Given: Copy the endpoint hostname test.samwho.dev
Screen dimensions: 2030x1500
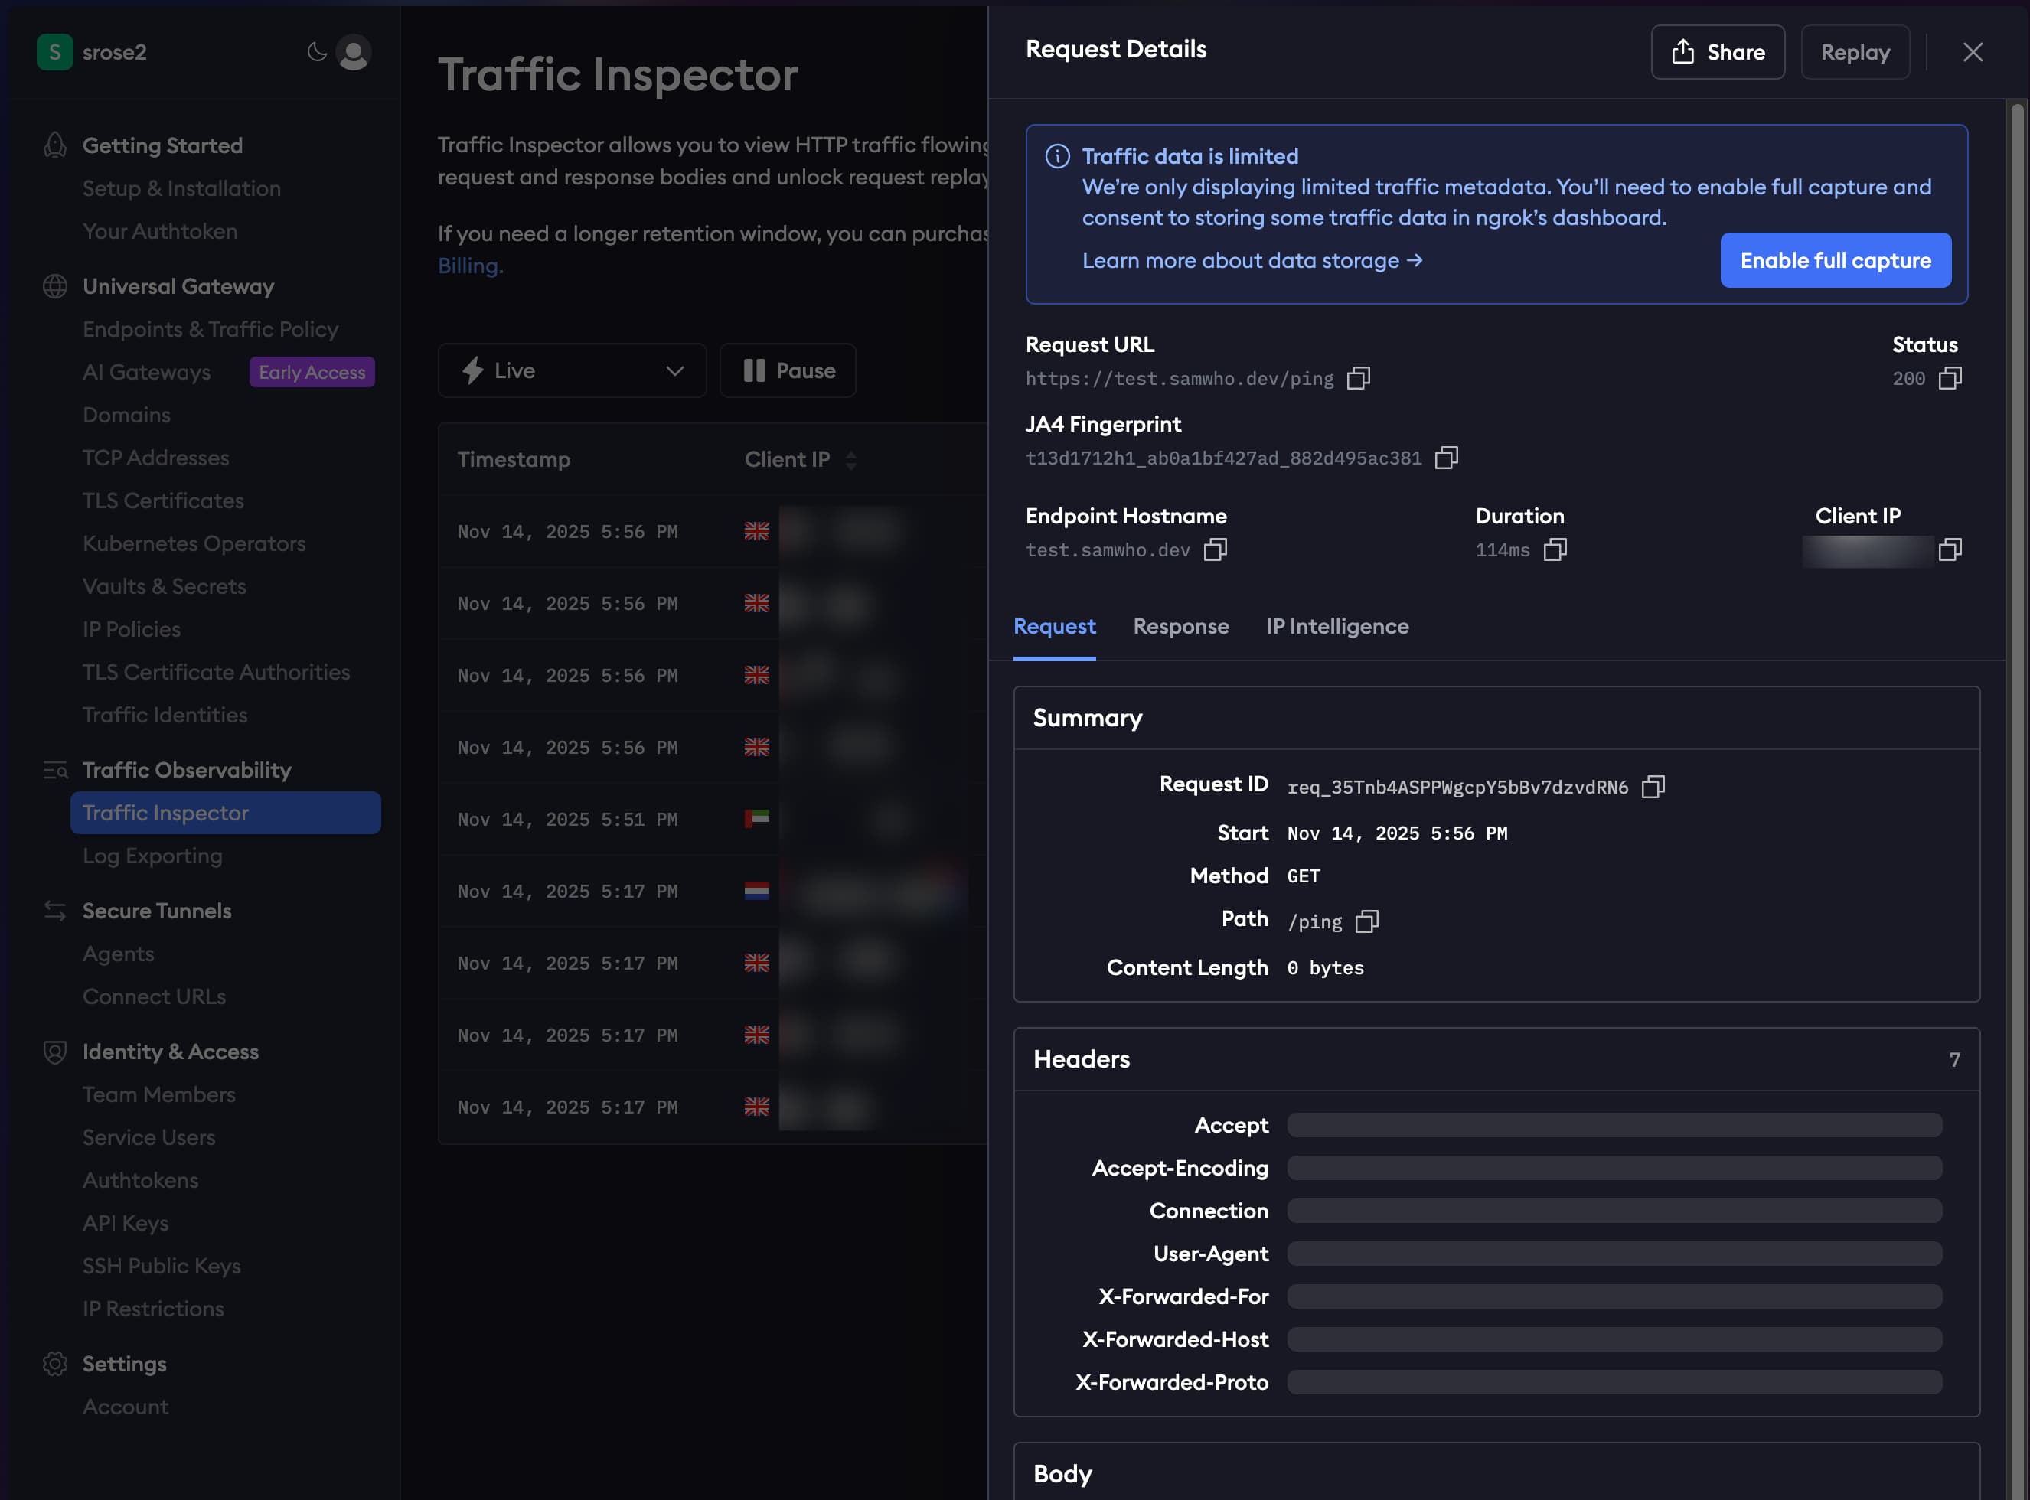Looking at the screenshot, I should click(x=1216, y=549).
